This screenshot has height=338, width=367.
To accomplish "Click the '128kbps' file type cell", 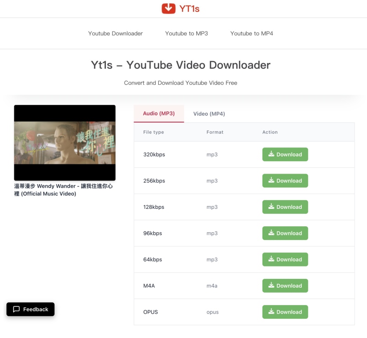I will pos(154,207).
